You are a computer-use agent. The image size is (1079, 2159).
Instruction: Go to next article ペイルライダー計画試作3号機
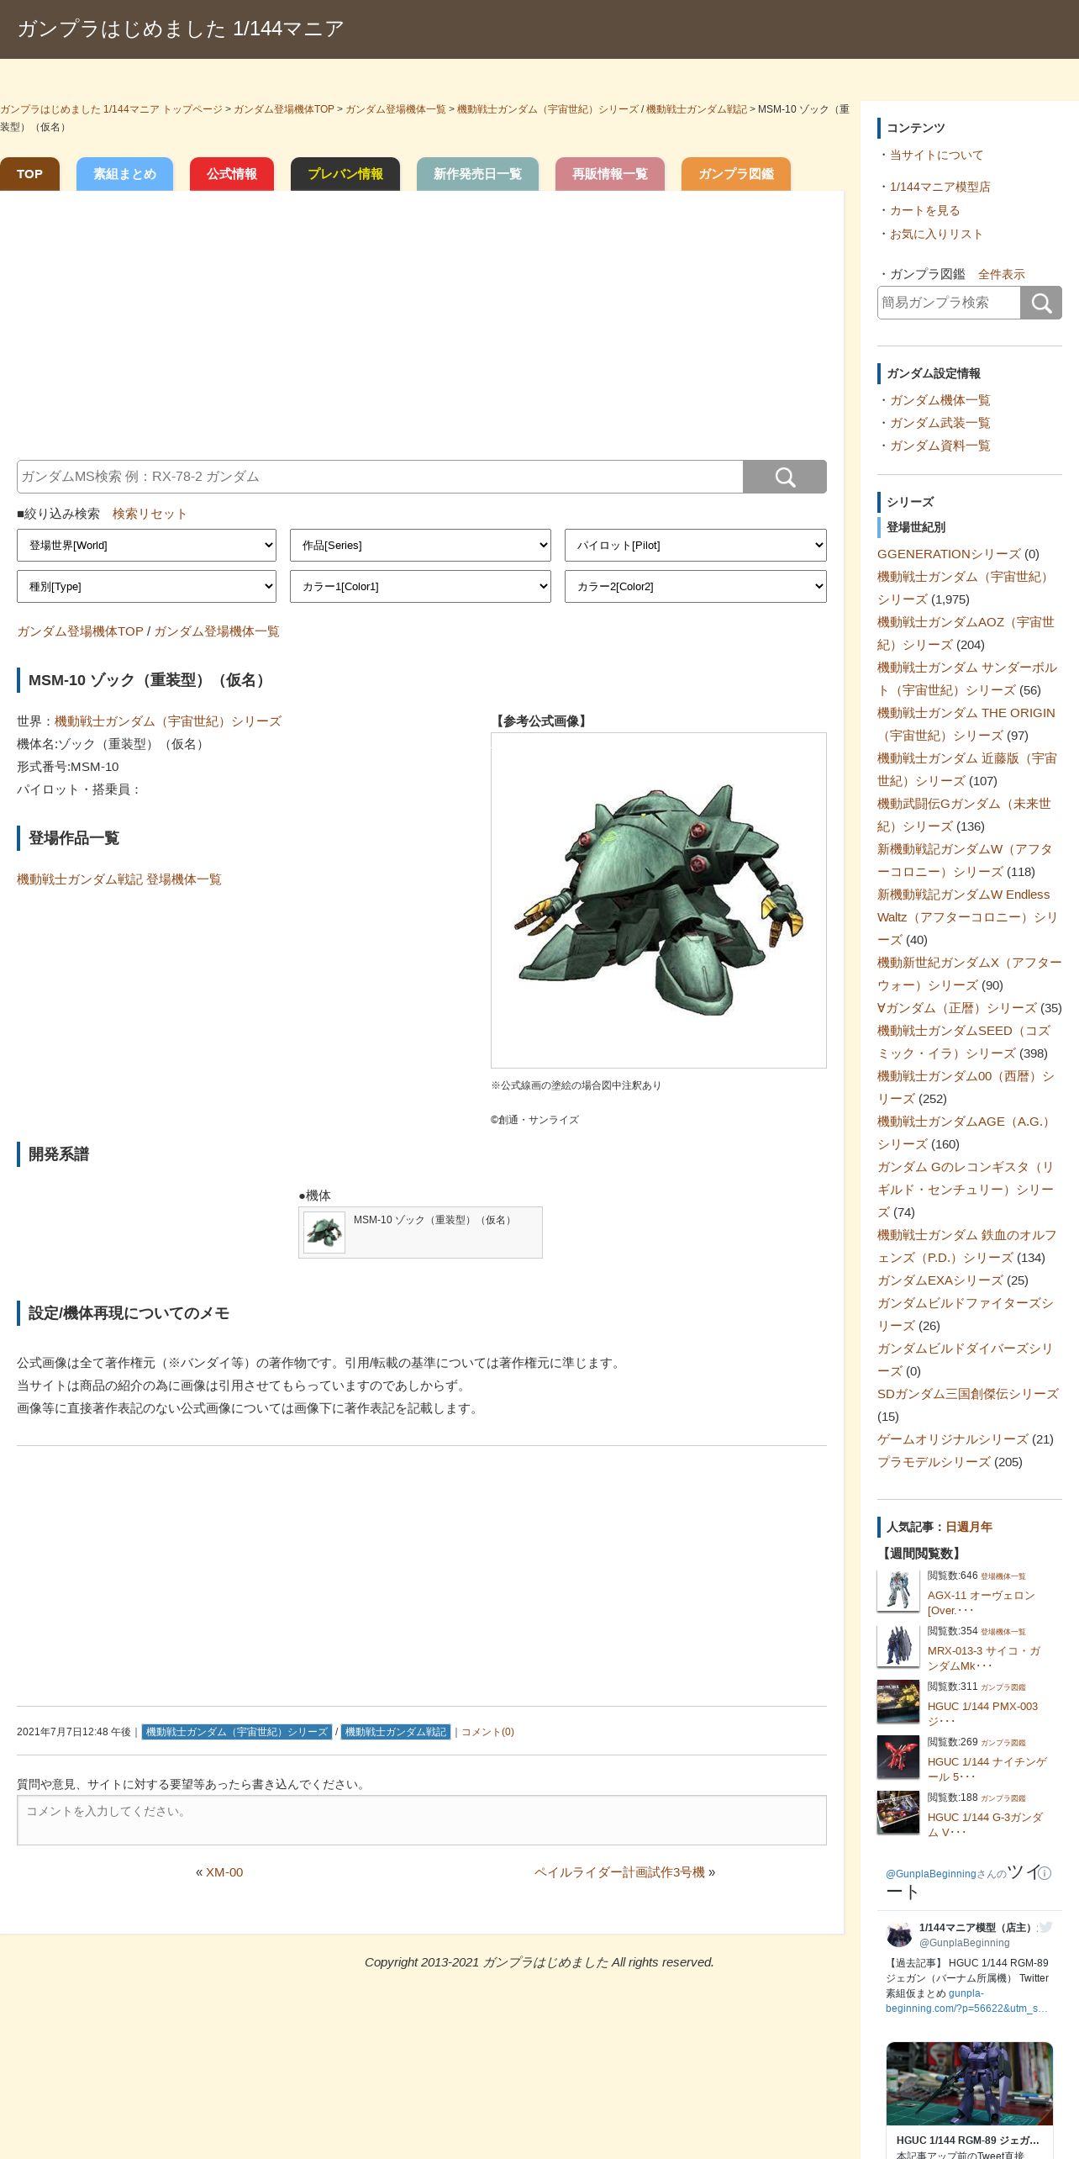619,1872
